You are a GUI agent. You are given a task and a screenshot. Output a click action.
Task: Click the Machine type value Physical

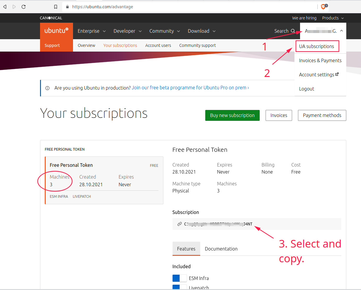181,191
